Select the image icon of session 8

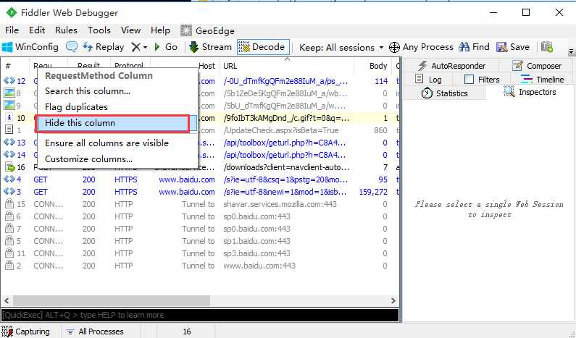(x=9, y=93)
